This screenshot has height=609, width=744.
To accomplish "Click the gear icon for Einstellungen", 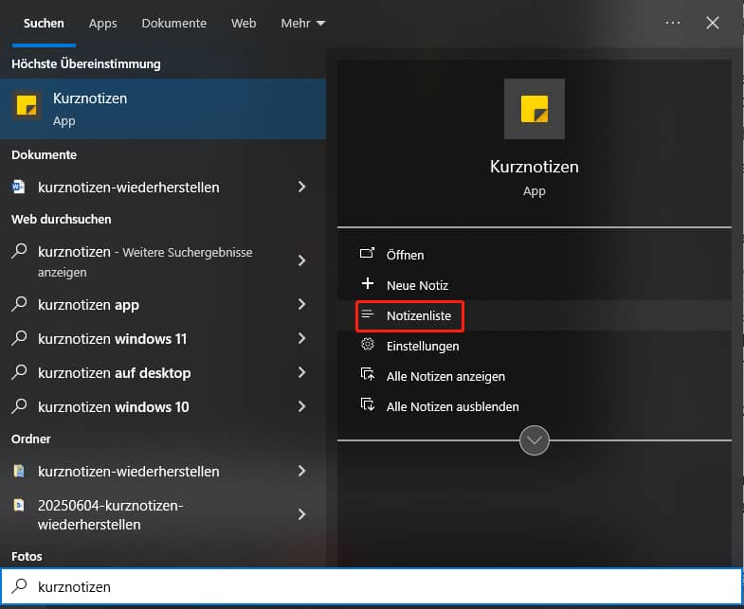I will click(368, 344).
